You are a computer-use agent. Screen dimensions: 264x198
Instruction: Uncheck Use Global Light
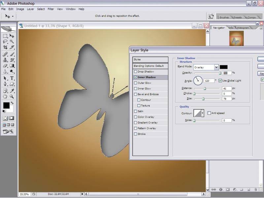coord(220,81)
